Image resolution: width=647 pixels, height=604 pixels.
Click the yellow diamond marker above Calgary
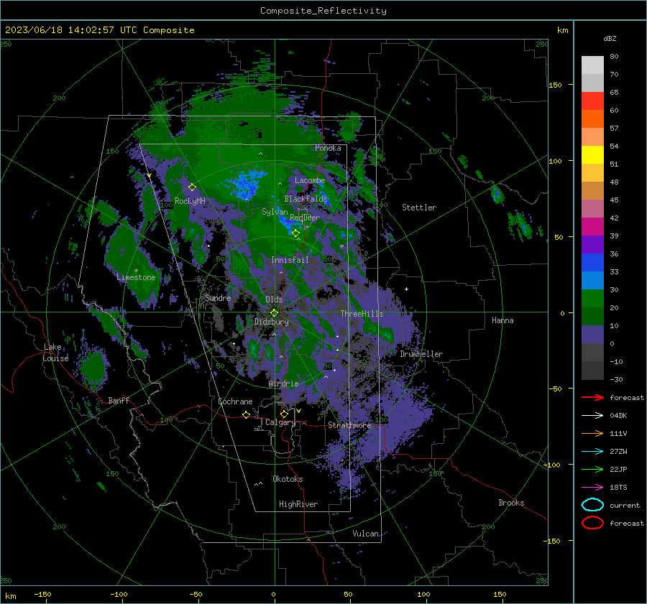click(x=284, y=414)
